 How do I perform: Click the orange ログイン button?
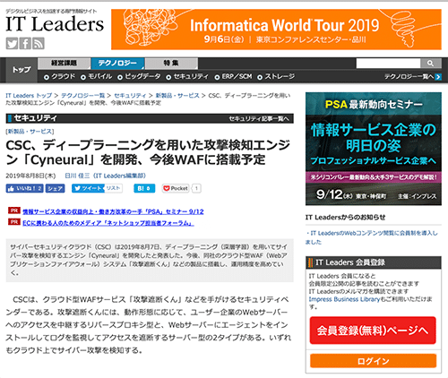point(374,361)
